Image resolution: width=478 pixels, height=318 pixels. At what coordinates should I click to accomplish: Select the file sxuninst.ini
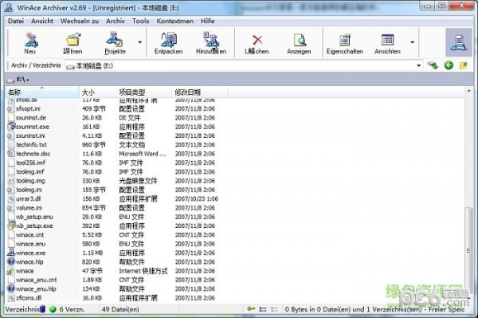tap(30, 135)
